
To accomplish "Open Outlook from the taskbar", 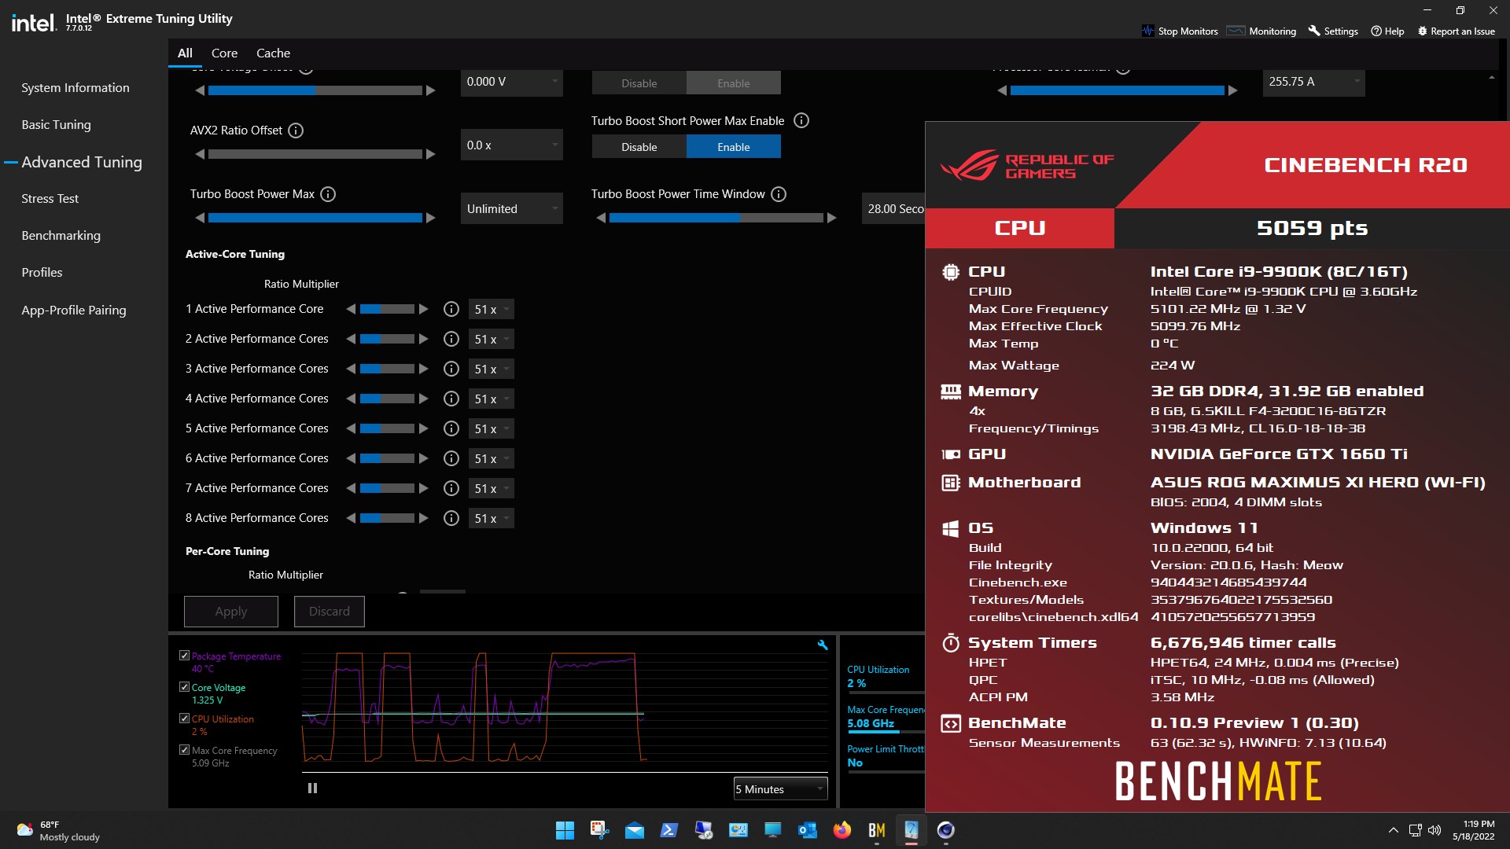I will (x=807, y=830).
